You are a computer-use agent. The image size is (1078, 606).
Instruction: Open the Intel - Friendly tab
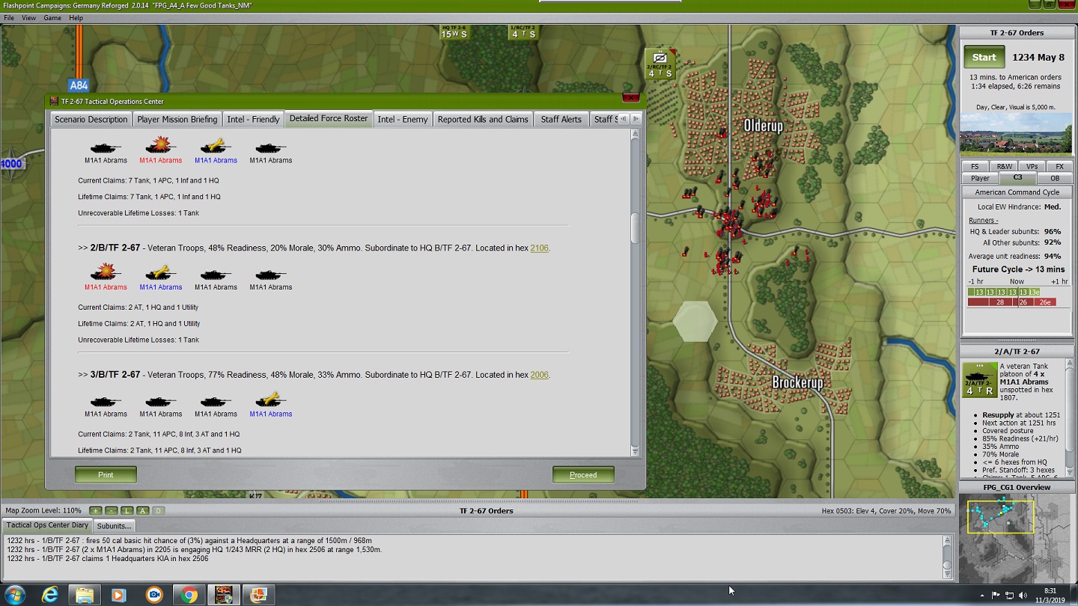253,119
